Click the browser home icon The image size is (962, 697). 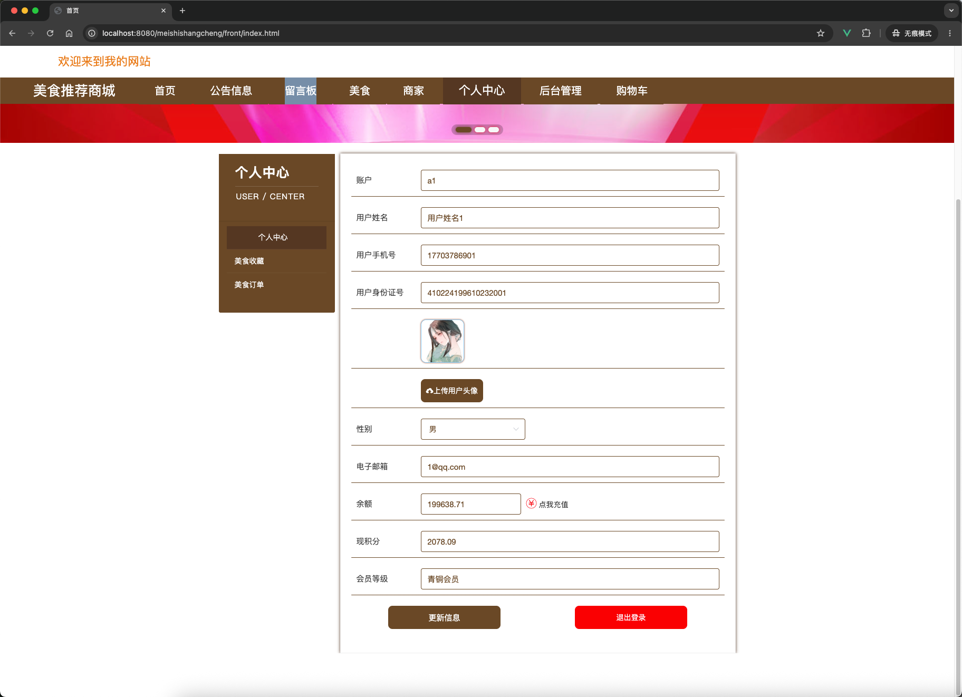coord(69,33)
